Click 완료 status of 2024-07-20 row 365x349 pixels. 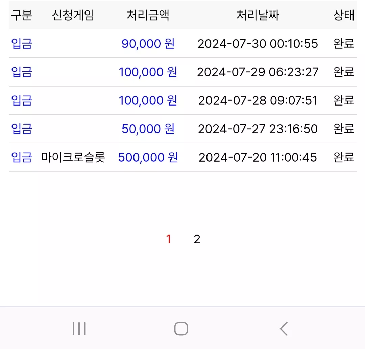click(x=344, y=157)
